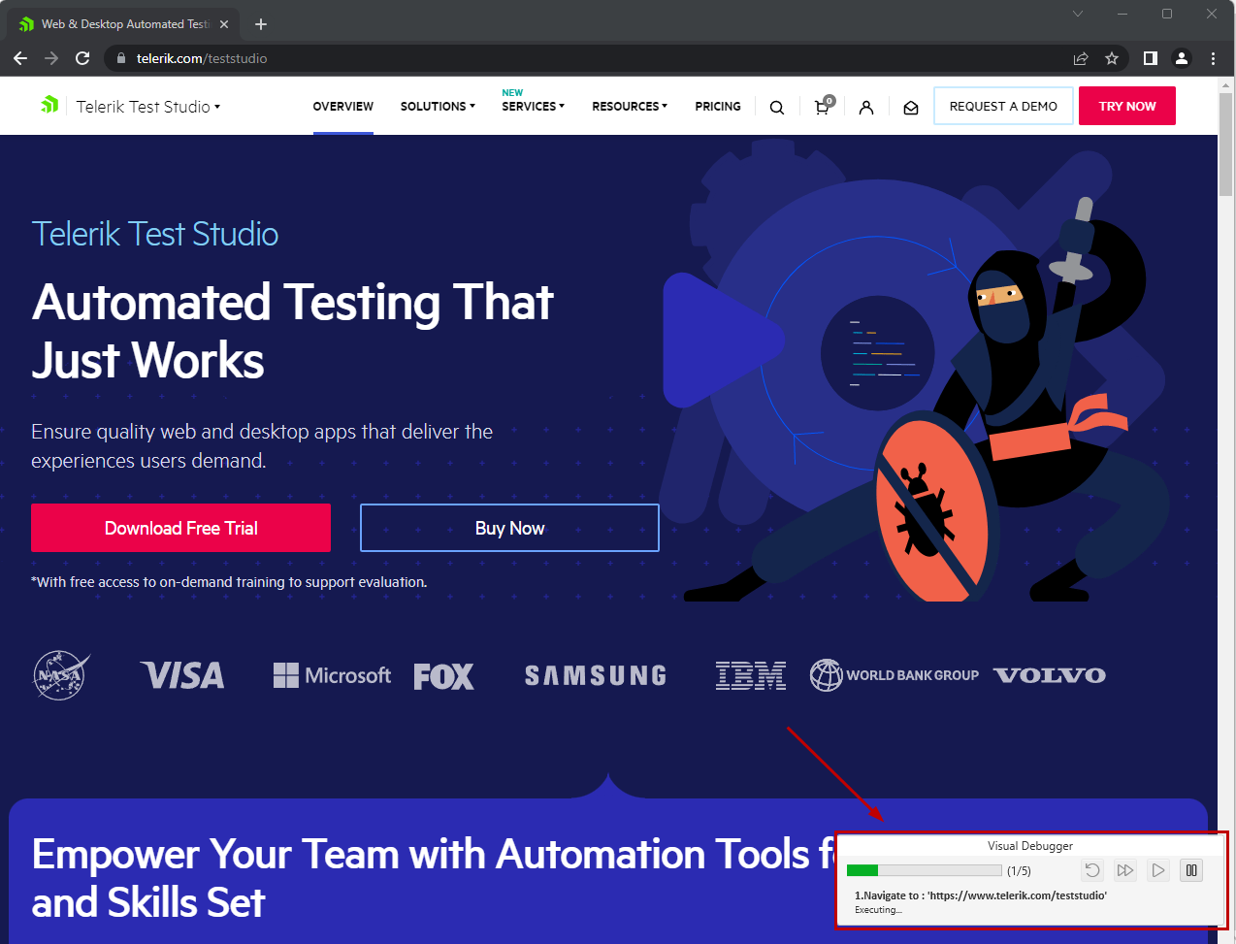Click the Visual Debugger step forward icon
Viewport: 1236px width, 944px height.
pos(1125,870)
